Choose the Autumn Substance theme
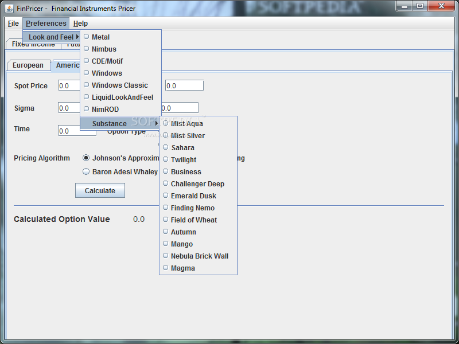The image size is (459, 344). pos(198,232)
